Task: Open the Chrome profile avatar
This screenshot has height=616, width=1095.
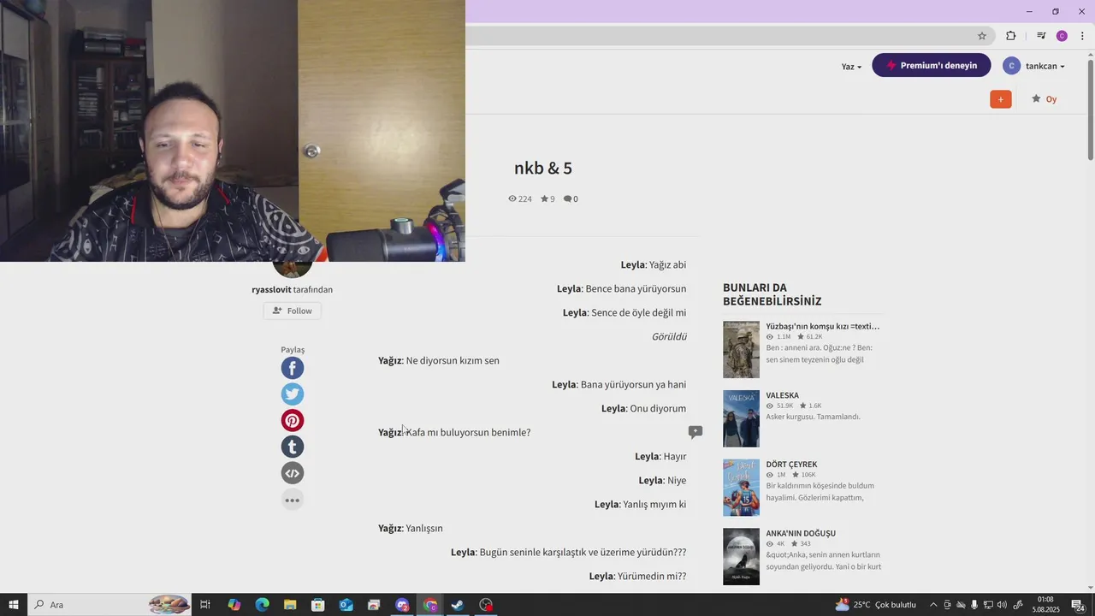Action: coord(1062,36)
